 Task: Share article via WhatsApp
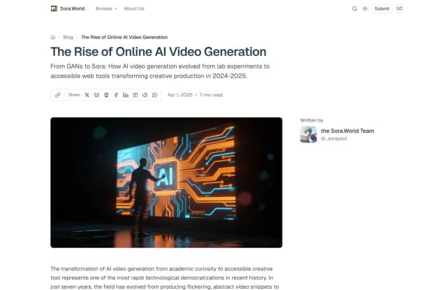coord(154,94)
